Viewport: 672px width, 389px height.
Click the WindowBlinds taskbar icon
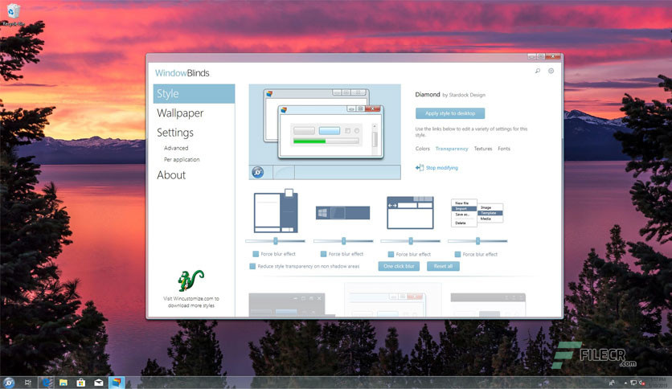coord(116,382)
